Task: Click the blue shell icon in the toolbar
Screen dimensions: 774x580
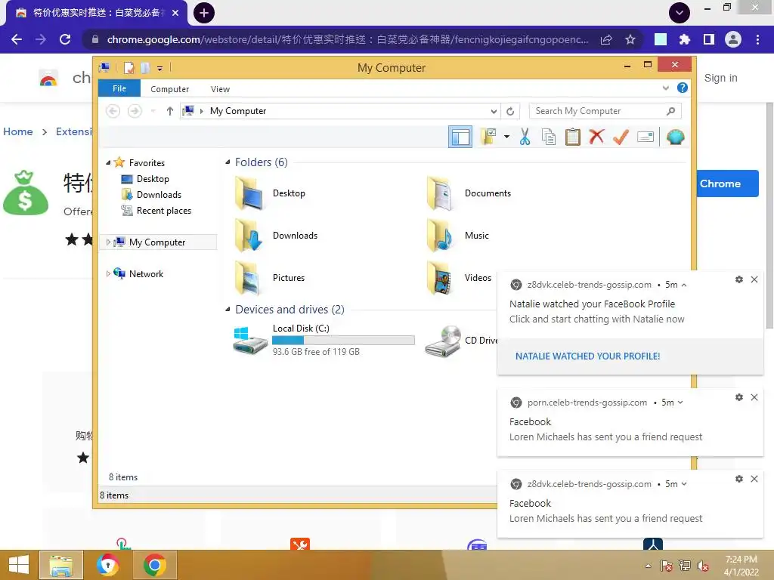Action: (675, 137)
